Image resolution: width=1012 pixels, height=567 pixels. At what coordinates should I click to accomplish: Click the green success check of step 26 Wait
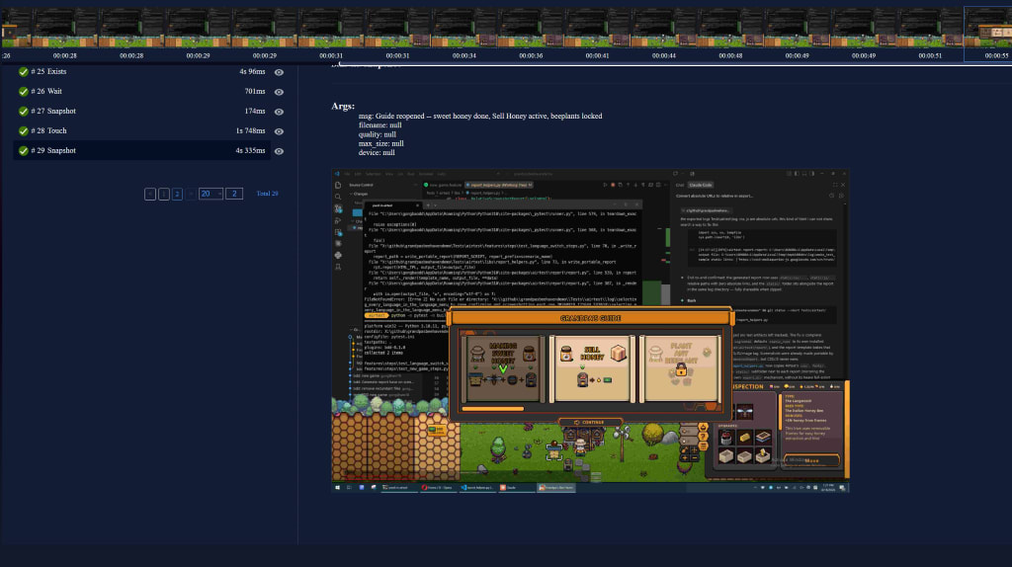[x=24, y=92]
